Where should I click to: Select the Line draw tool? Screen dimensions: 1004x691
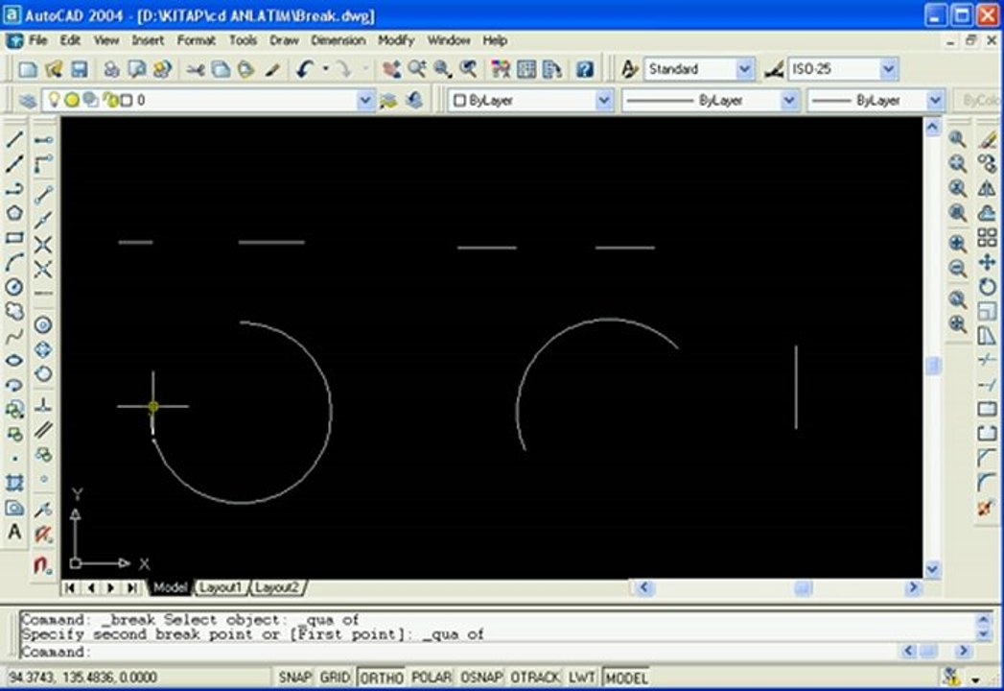[14, 139]
